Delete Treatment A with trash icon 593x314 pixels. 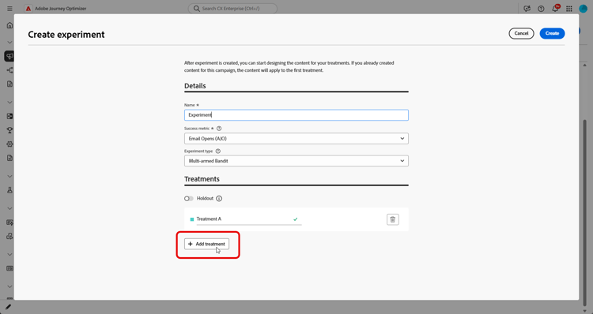392,219
